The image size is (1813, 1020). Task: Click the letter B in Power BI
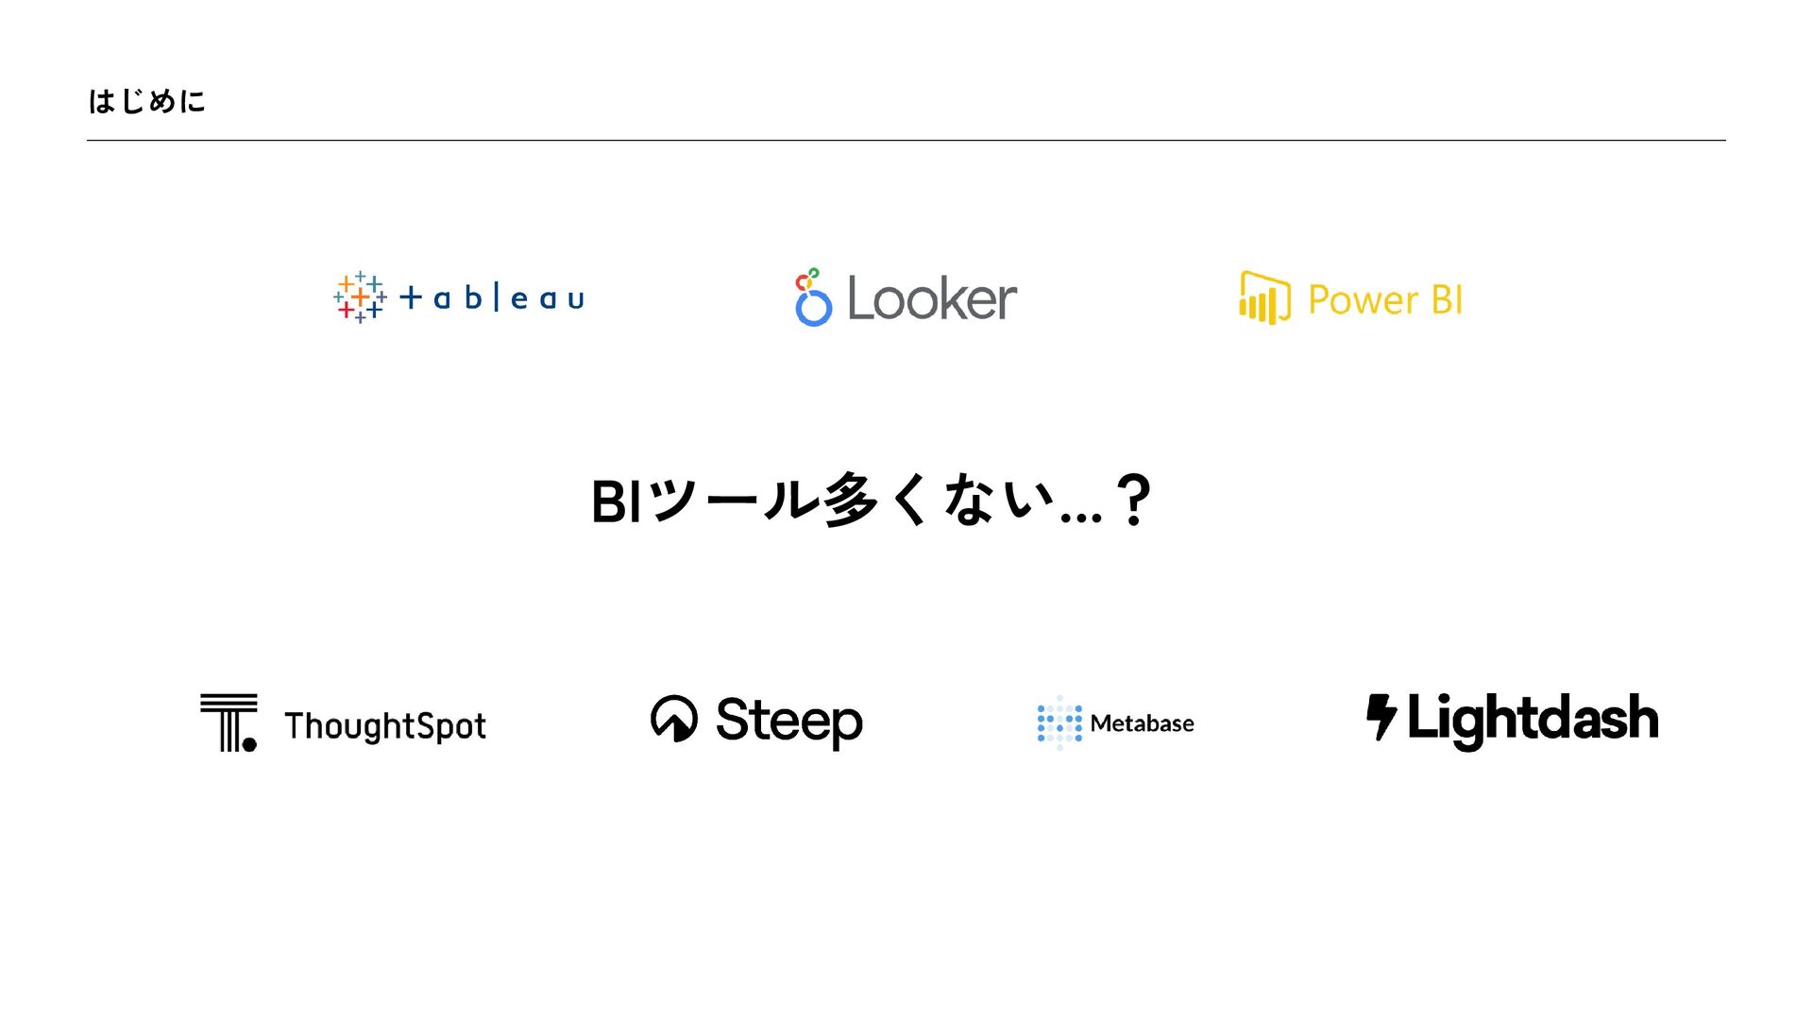(x=1444, y=299)
